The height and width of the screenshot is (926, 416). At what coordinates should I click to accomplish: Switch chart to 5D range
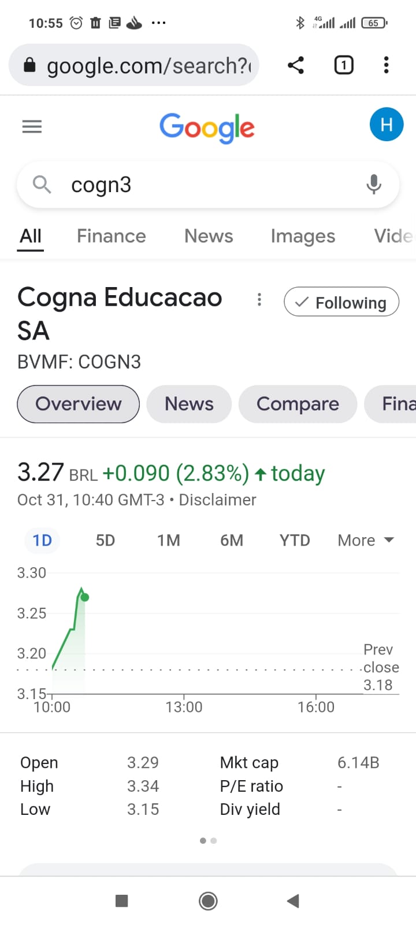[105, 541]
